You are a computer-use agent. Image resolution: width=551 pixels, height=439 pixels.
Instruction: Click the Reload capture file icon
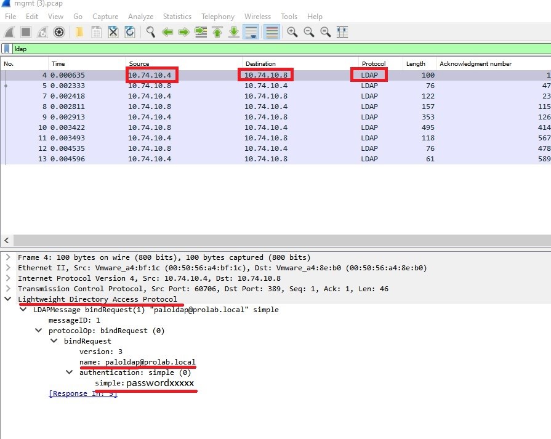point(130,32)
